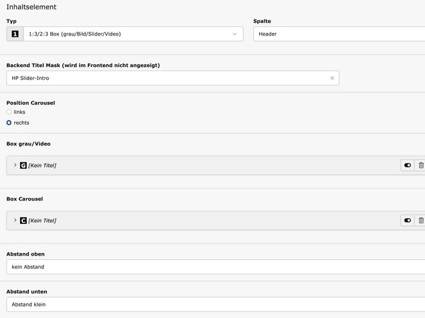Click the [Kein Titel] label in Box grau/Video
The width and height of the screenshot is (425, 318).
tap(42, 166)
